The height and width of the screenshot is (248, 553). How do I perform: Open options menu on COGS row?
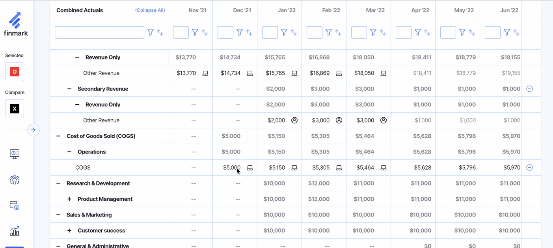(x=529, y=168)
